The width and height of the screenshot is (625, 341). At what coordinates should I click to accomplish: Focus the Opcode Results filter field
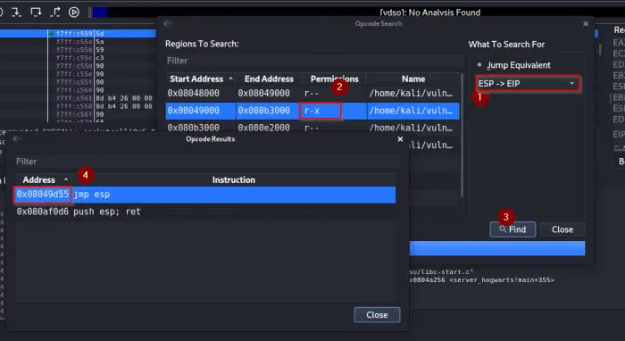coord(207,162)
